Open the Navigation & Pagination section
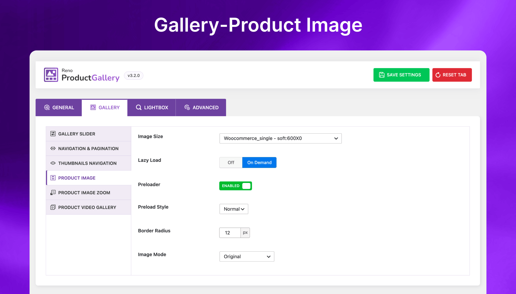Image resolution: width=516 pixels, height=294 pixels. [88, 149]
